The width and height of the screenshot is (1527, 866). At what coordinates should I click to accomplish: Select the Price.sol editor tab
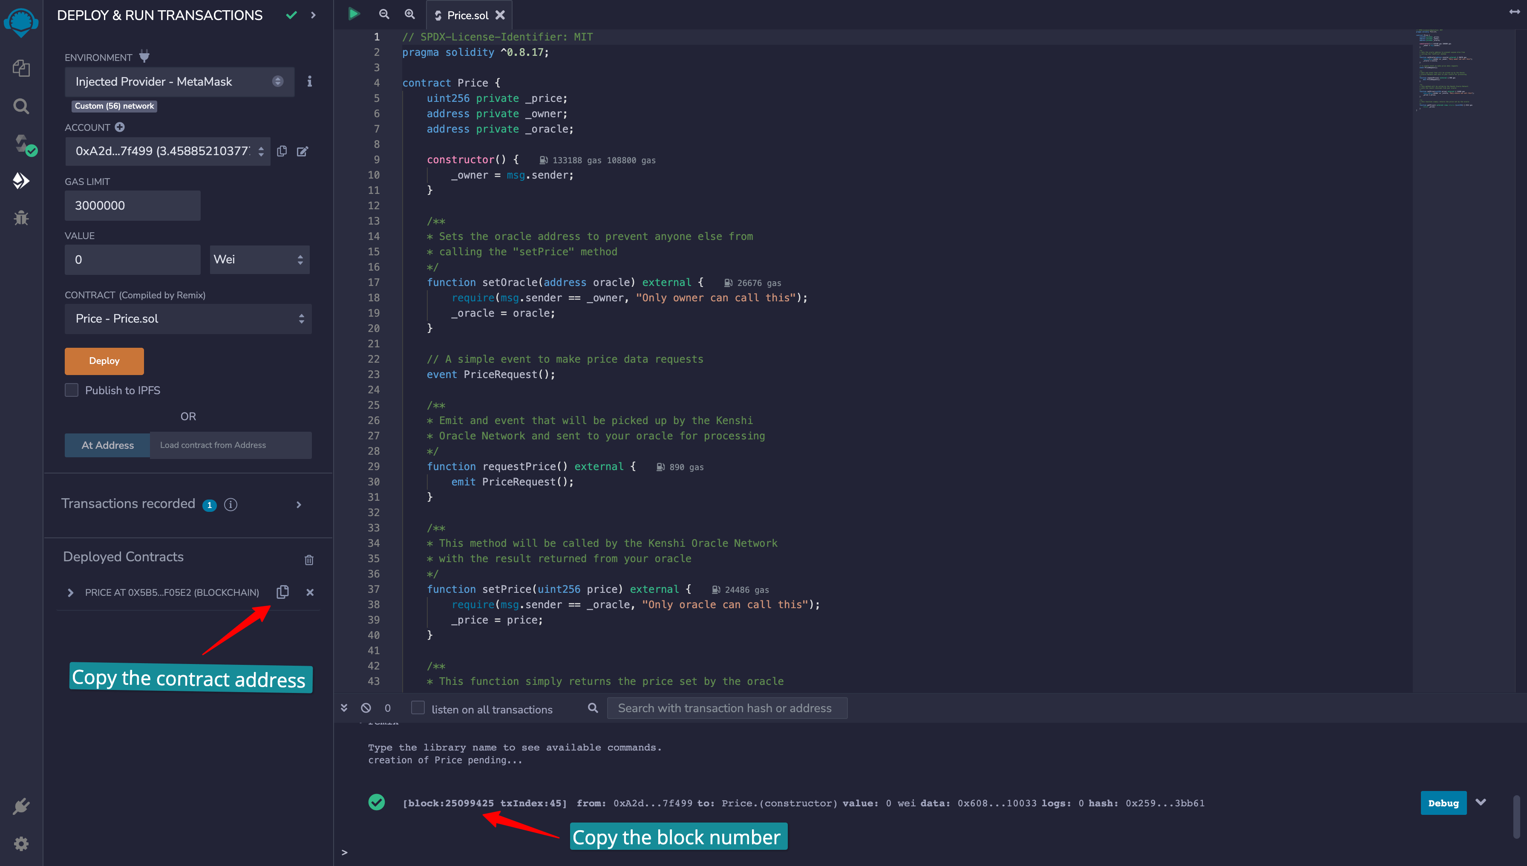coord(467,15)
